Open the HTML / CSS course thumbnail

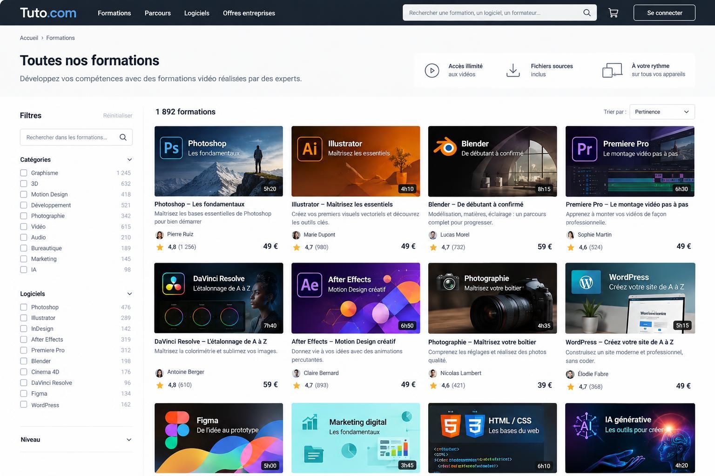492,438
